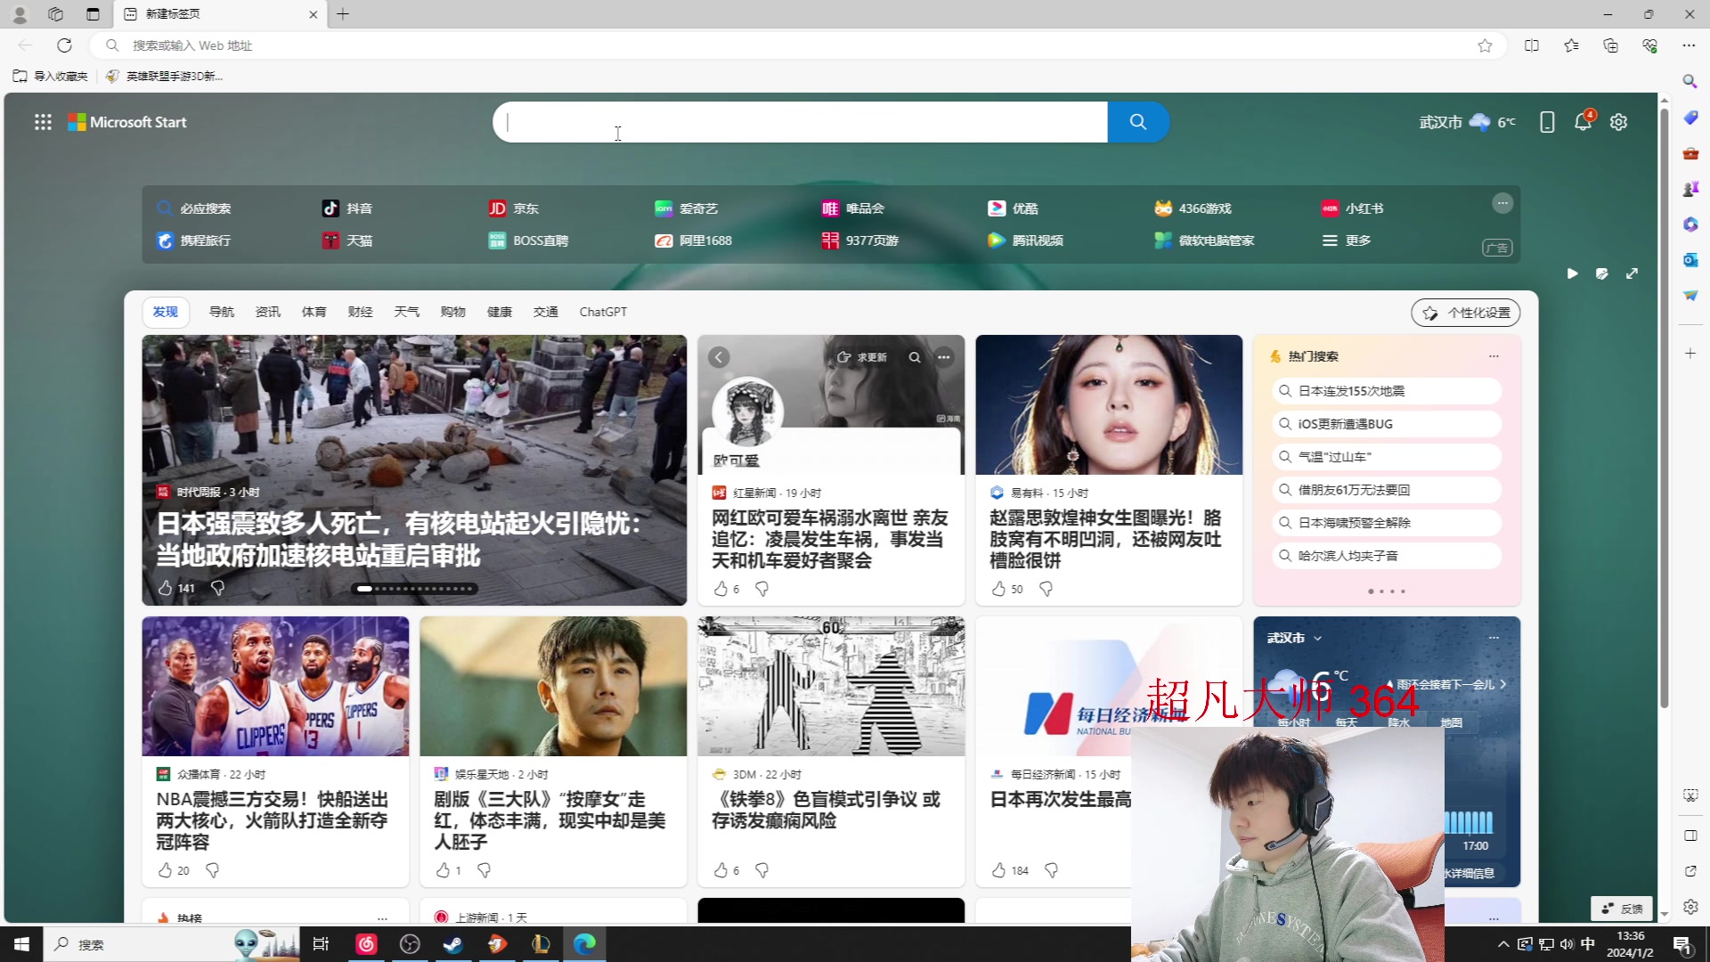Switch to the ChatGPT tab
The width and height of the screenshot is (1710, 962).
coord(603,312)
